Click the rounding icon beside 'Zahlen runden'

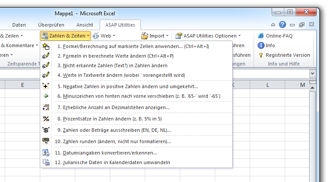[46, 141]
